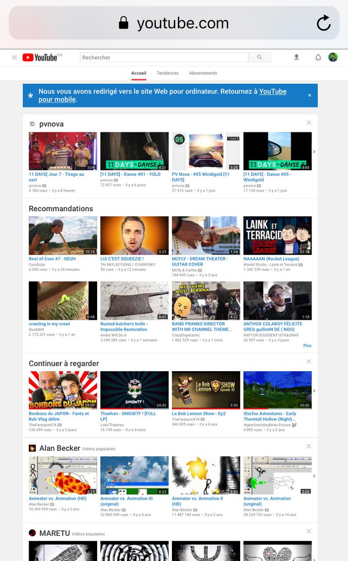
Task: Remove the Alan Becker section
Action: pyautogui.click(x=309, y=446)
